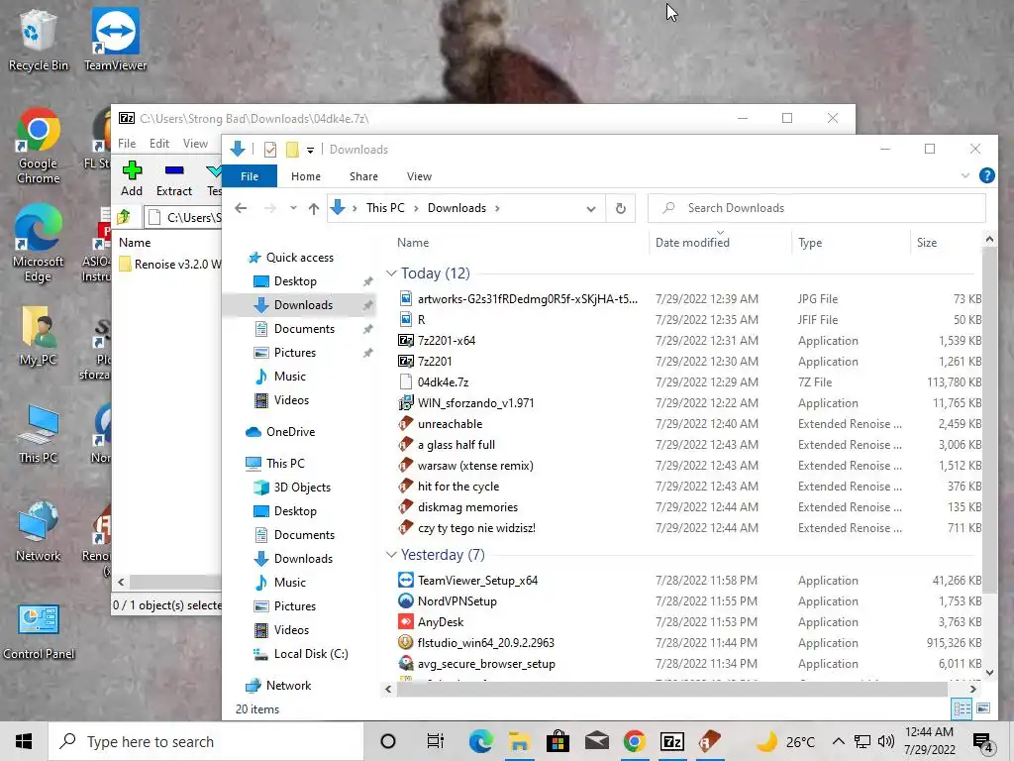Select Quick access in navigation pane

[300, 257]
